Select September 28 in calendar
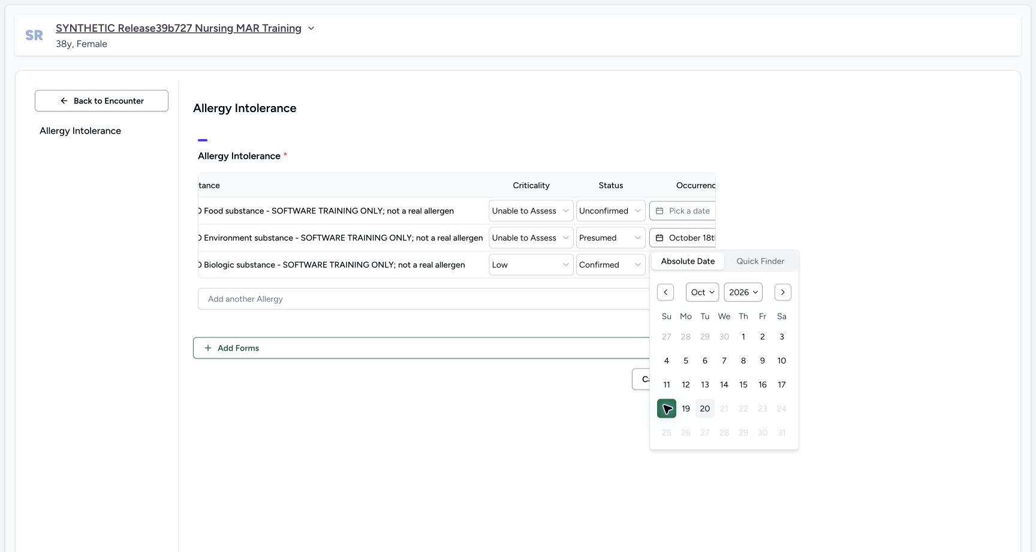The height and width of the screenshot is (552, 1036). tap(686, 337)
